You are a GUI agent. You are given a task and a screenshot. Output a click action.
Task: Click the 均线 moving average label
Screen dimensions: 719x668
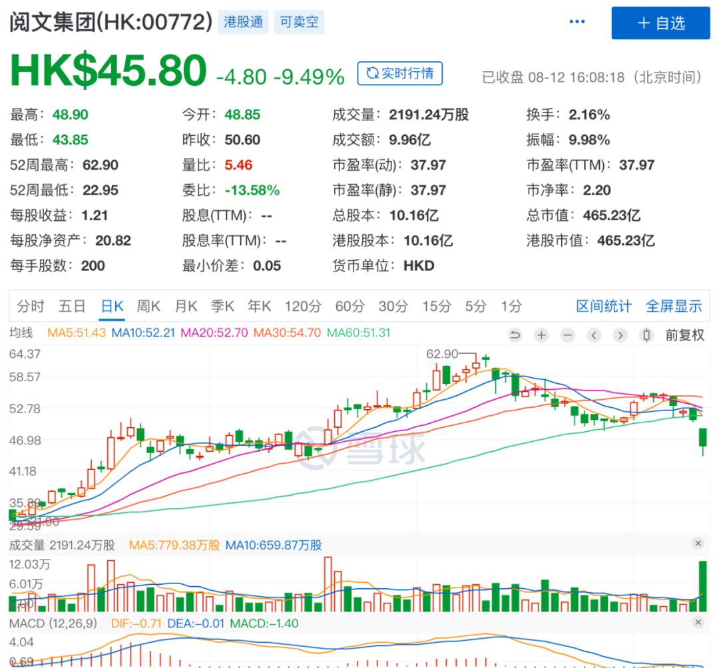(21, 332)
